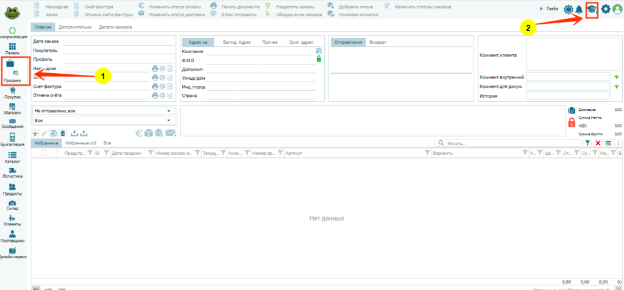Click the notification bell icon
This screenshot has height=290, width=624.
click(x=578, y=9)
